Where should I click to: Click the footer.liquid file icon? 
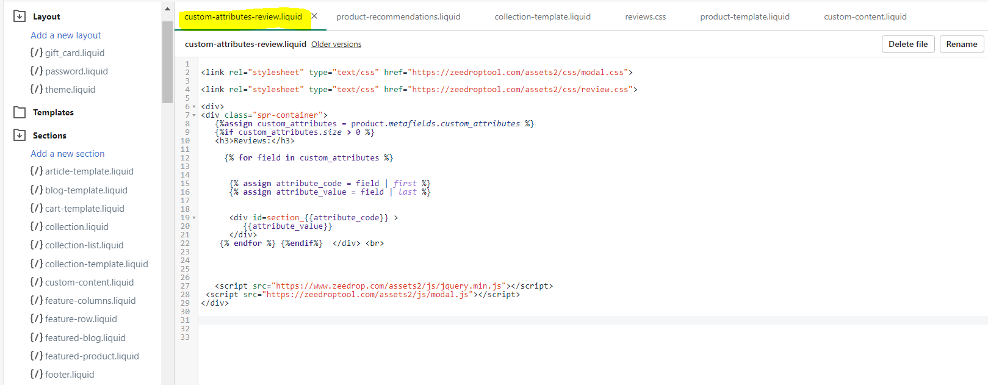(x=37, y=374)
